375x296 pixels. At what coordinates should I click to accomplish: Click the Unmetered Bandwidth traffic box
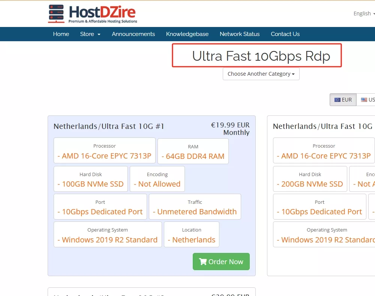click(x=195, y=207)
